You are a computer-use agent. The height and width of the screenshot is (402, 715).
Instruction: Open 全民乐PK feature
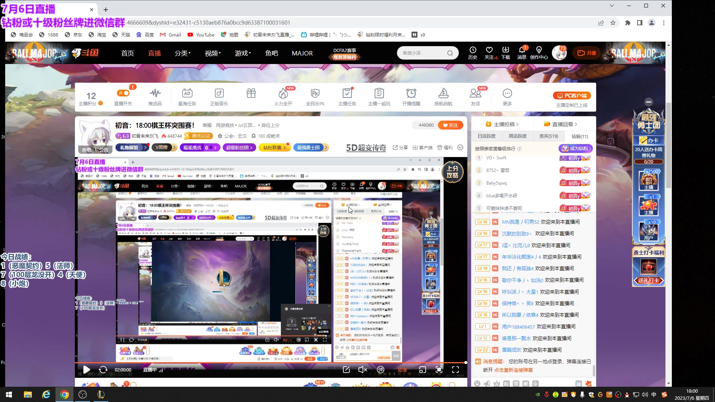(x=315, y=96)
